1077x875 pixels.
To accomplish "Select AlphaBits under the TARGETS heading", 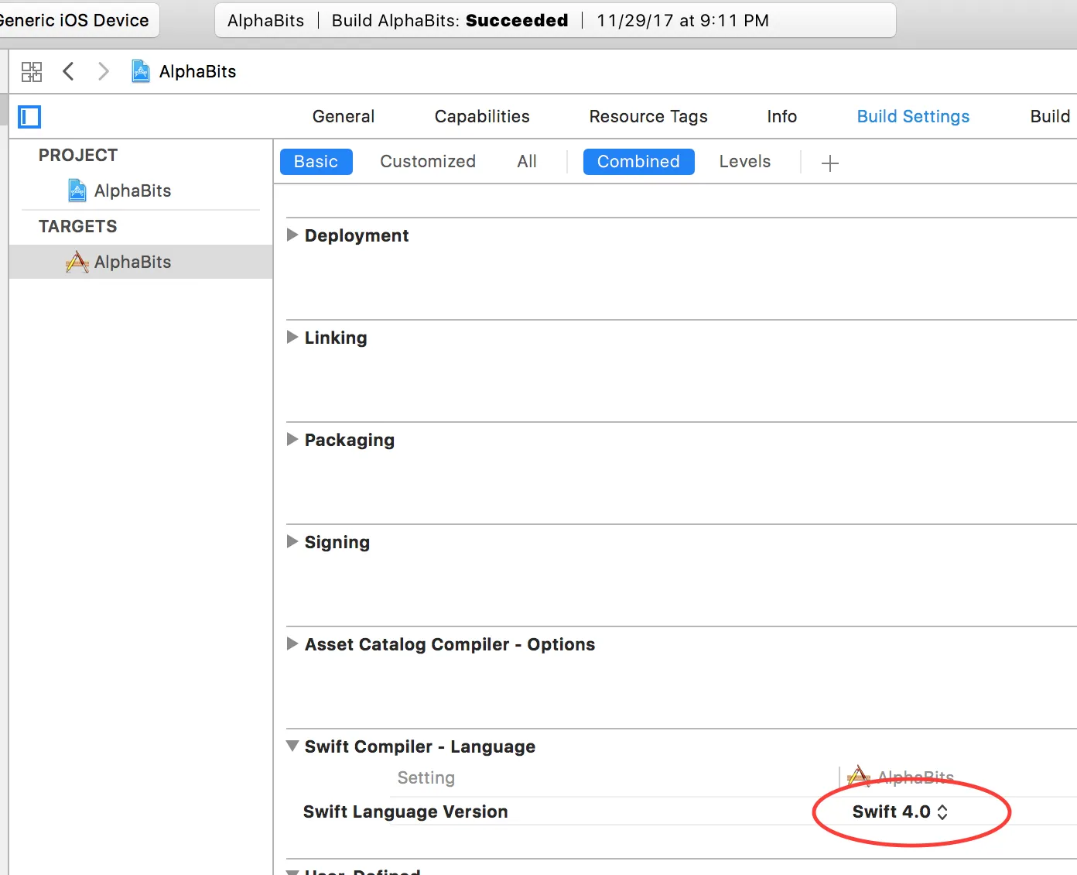I will [x=132, y=262].
